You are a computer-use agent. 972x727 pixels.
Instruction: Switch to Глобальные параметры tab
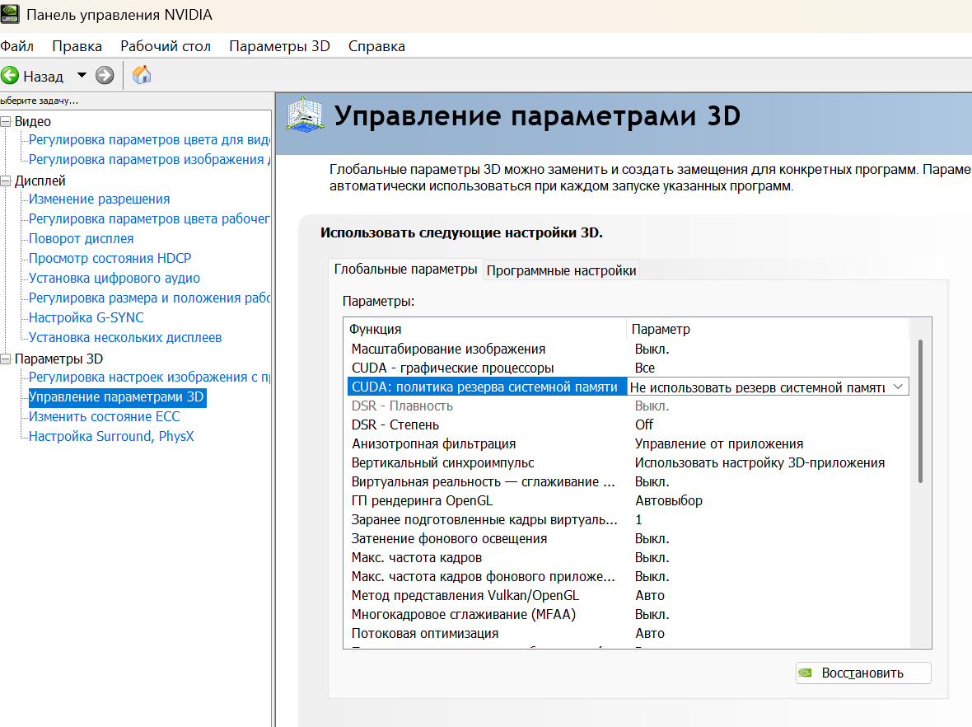pyautogui.click(x=405, y=270)
